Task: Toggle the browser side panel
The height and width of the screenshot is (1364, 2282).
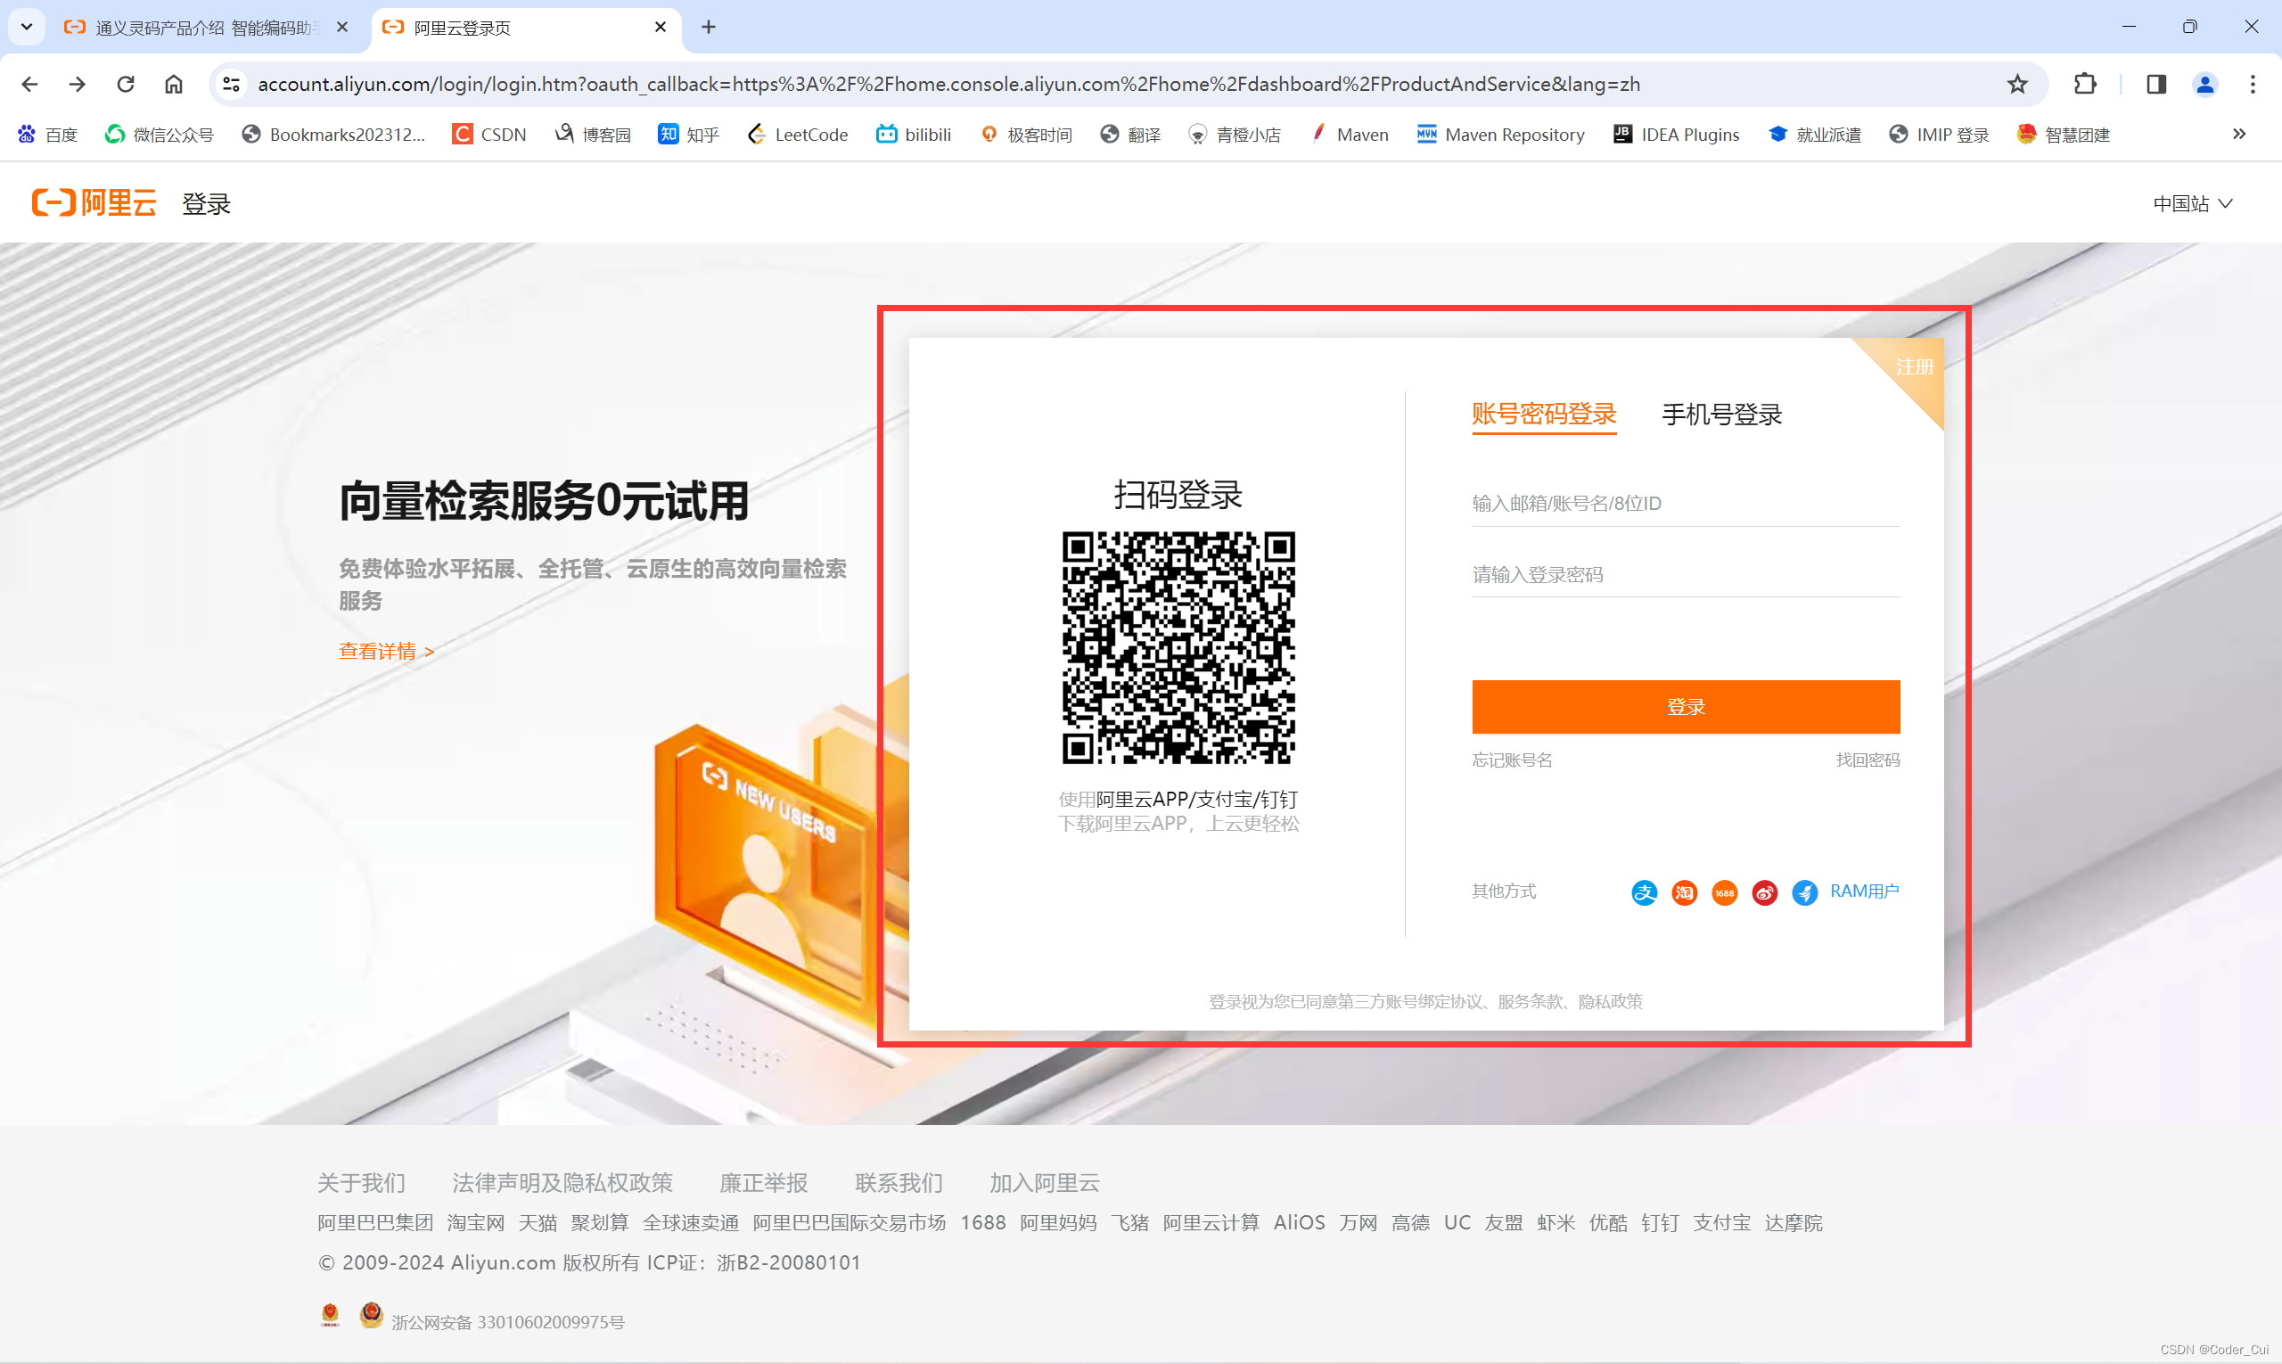Action: [2156, 85]
